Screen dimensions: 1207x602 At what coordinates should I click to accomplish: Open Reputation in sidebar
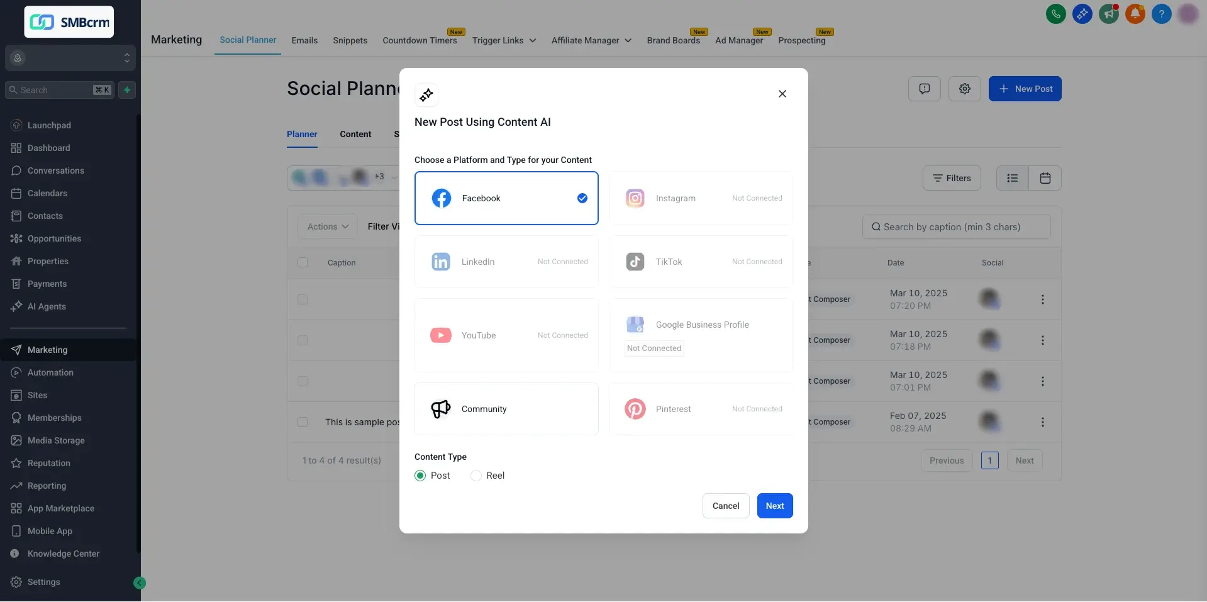coord(48,463)
